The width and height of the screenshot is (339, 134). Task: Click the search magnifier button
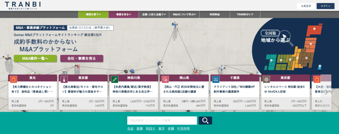click(205, 120)
